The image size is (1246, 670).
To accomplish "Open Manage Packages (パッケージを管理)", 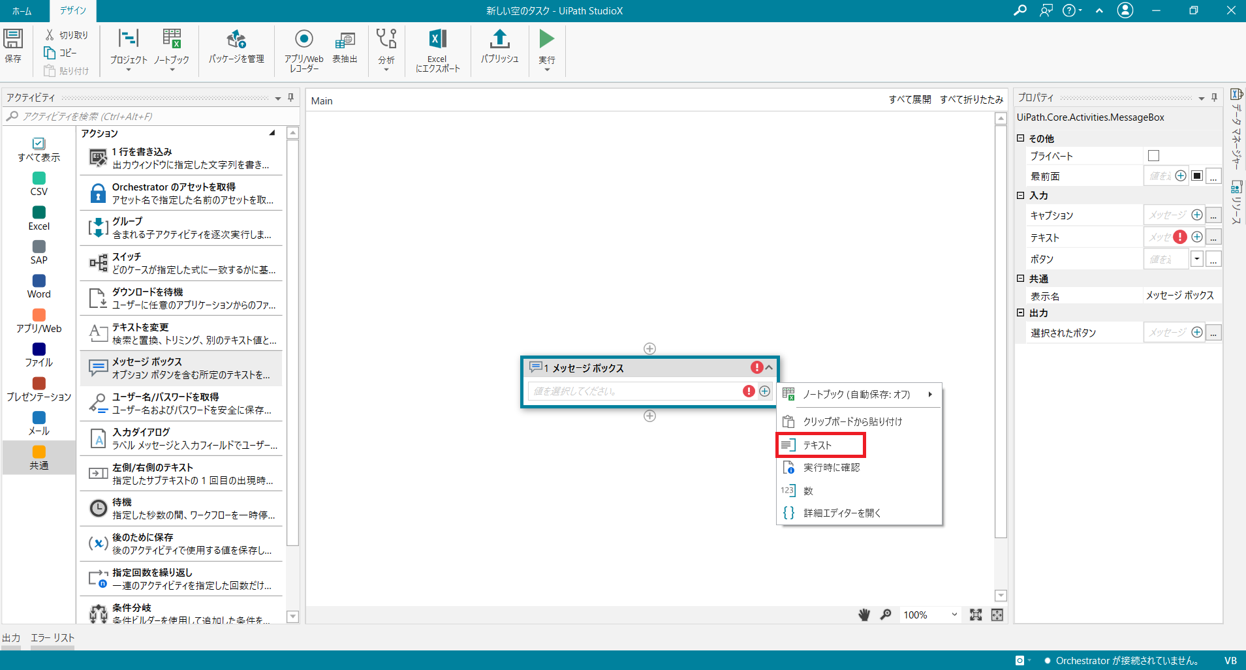I will [236, 46].
